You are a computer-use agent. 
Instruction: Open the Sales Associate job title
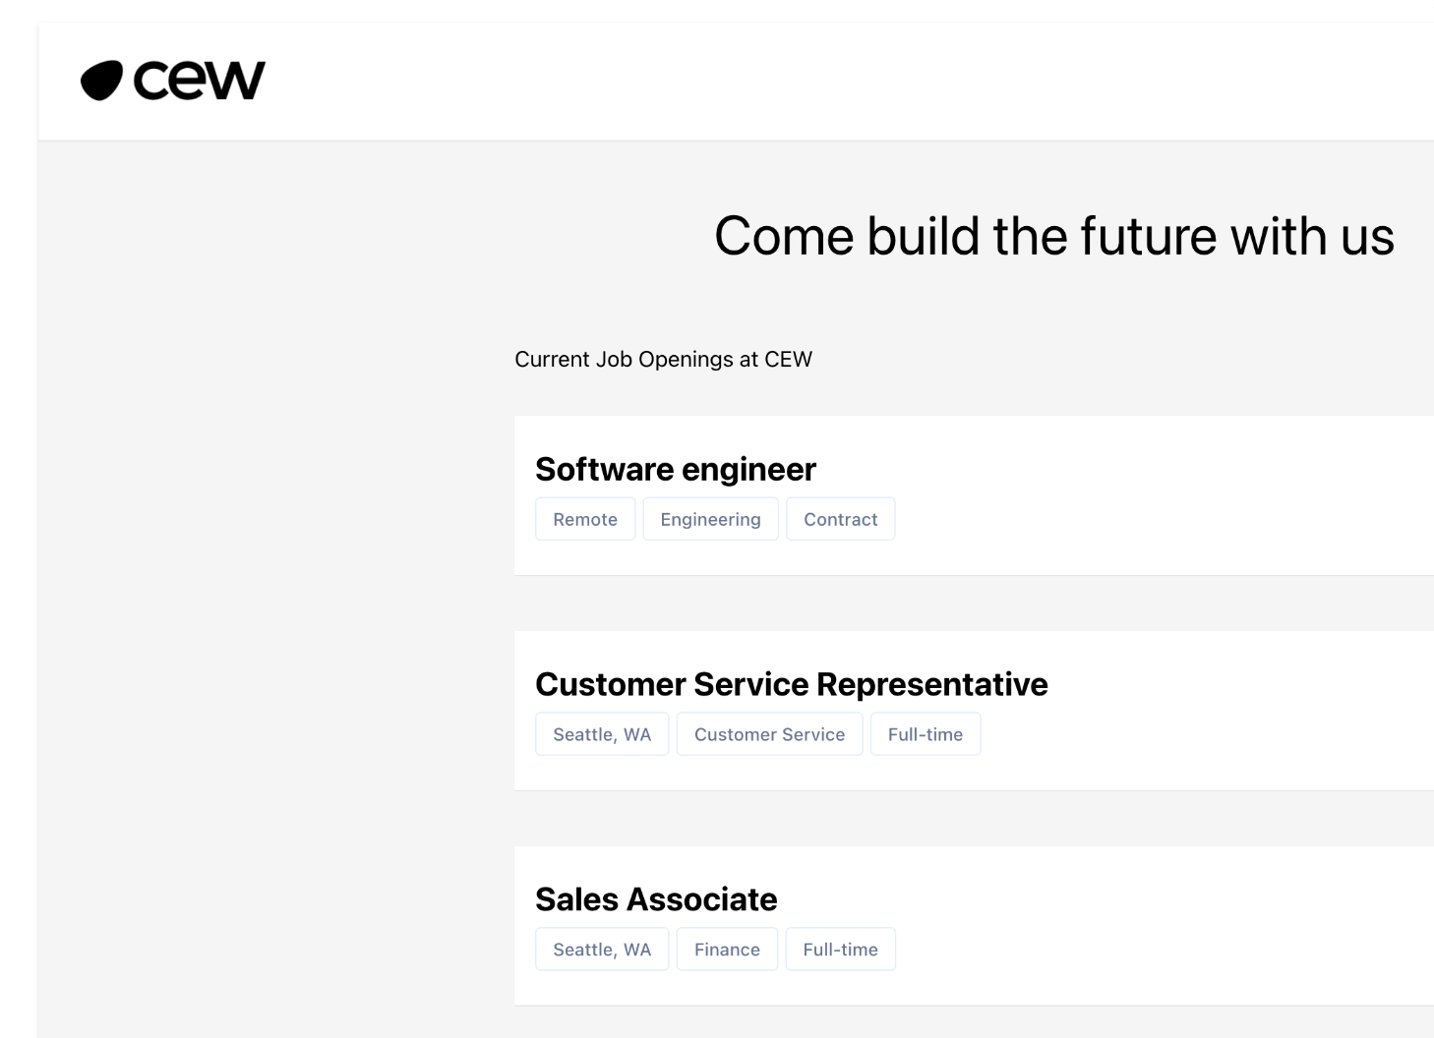coord(655,899)
